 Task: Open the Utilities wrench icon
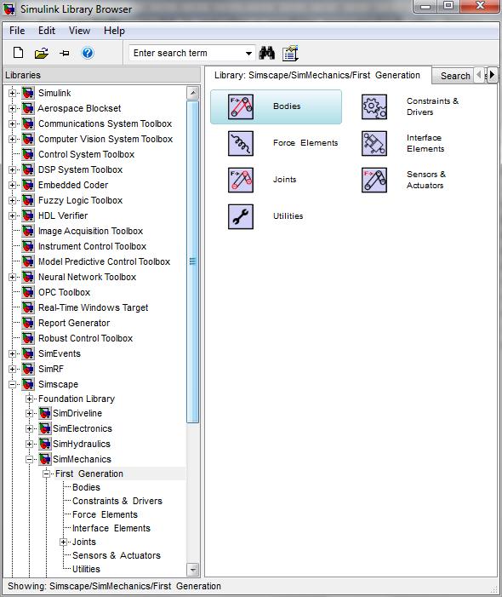coord(241,216)
